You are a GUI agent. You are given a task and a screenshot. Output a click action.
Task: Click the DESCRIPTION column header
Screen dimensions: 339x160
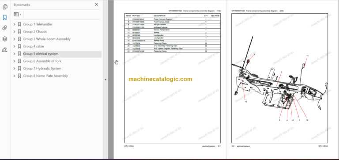[x=159, y=16]
